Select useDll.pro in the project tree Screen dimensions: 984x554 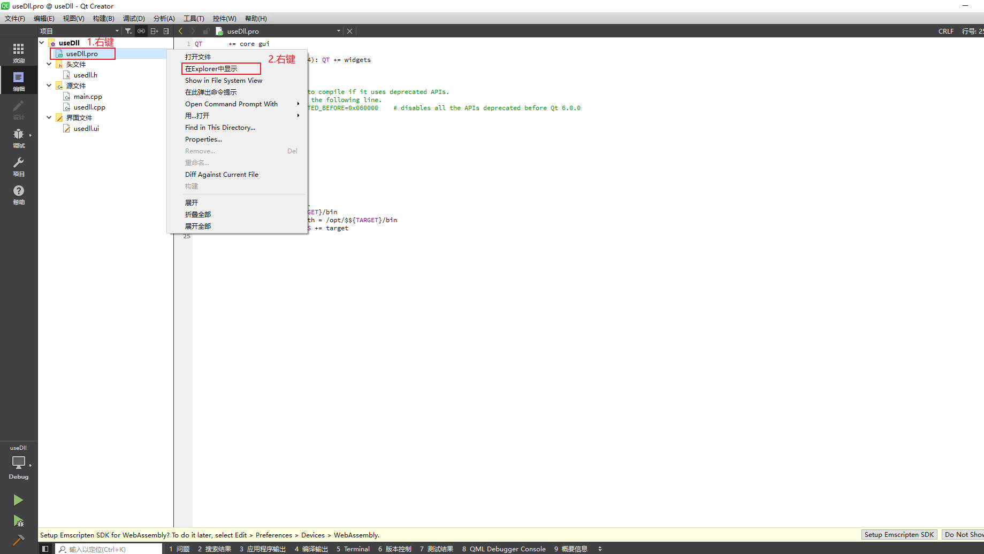pos(82,53)
